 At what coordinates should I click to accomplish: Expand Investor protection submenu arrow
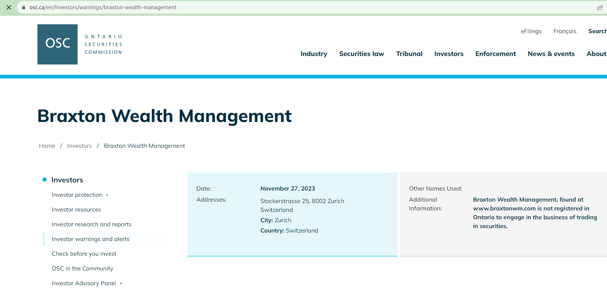[107, 195]
